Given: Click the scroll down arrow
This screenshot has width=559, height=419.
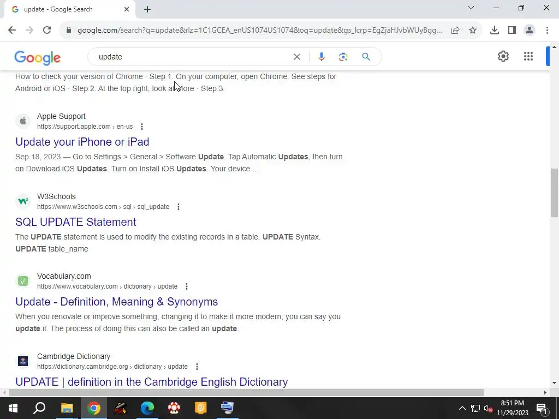Looking at the screenshot, I should tap(554, 383).
